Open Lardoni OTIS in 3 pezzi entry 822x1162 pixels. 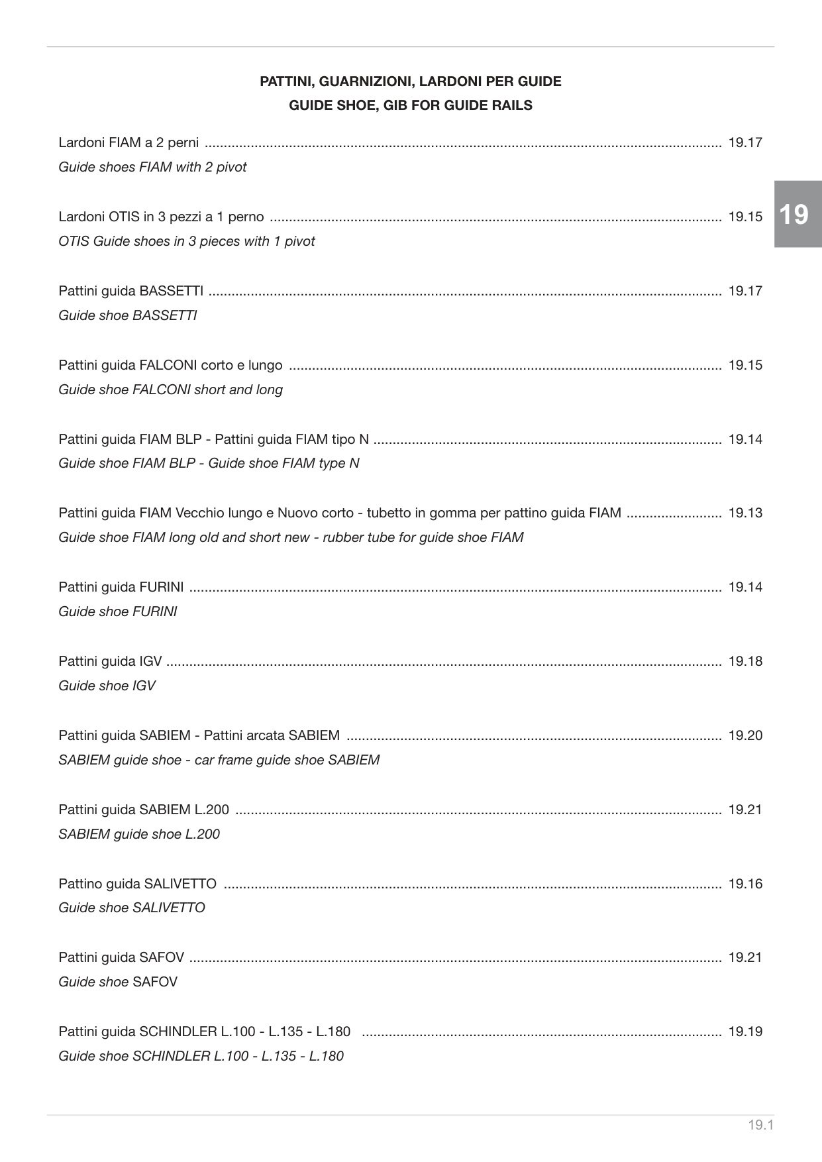(x=410, y=217)
